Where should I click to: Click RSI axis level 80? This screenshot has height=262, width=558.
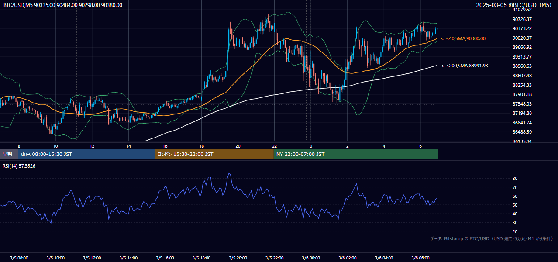(x=515, y=179)
